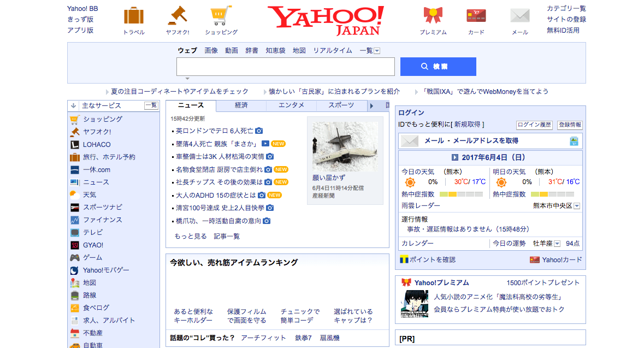Screen dimensions: 644x348
Task: Open the 新規取得 ID link
Action: coord(468,125)
